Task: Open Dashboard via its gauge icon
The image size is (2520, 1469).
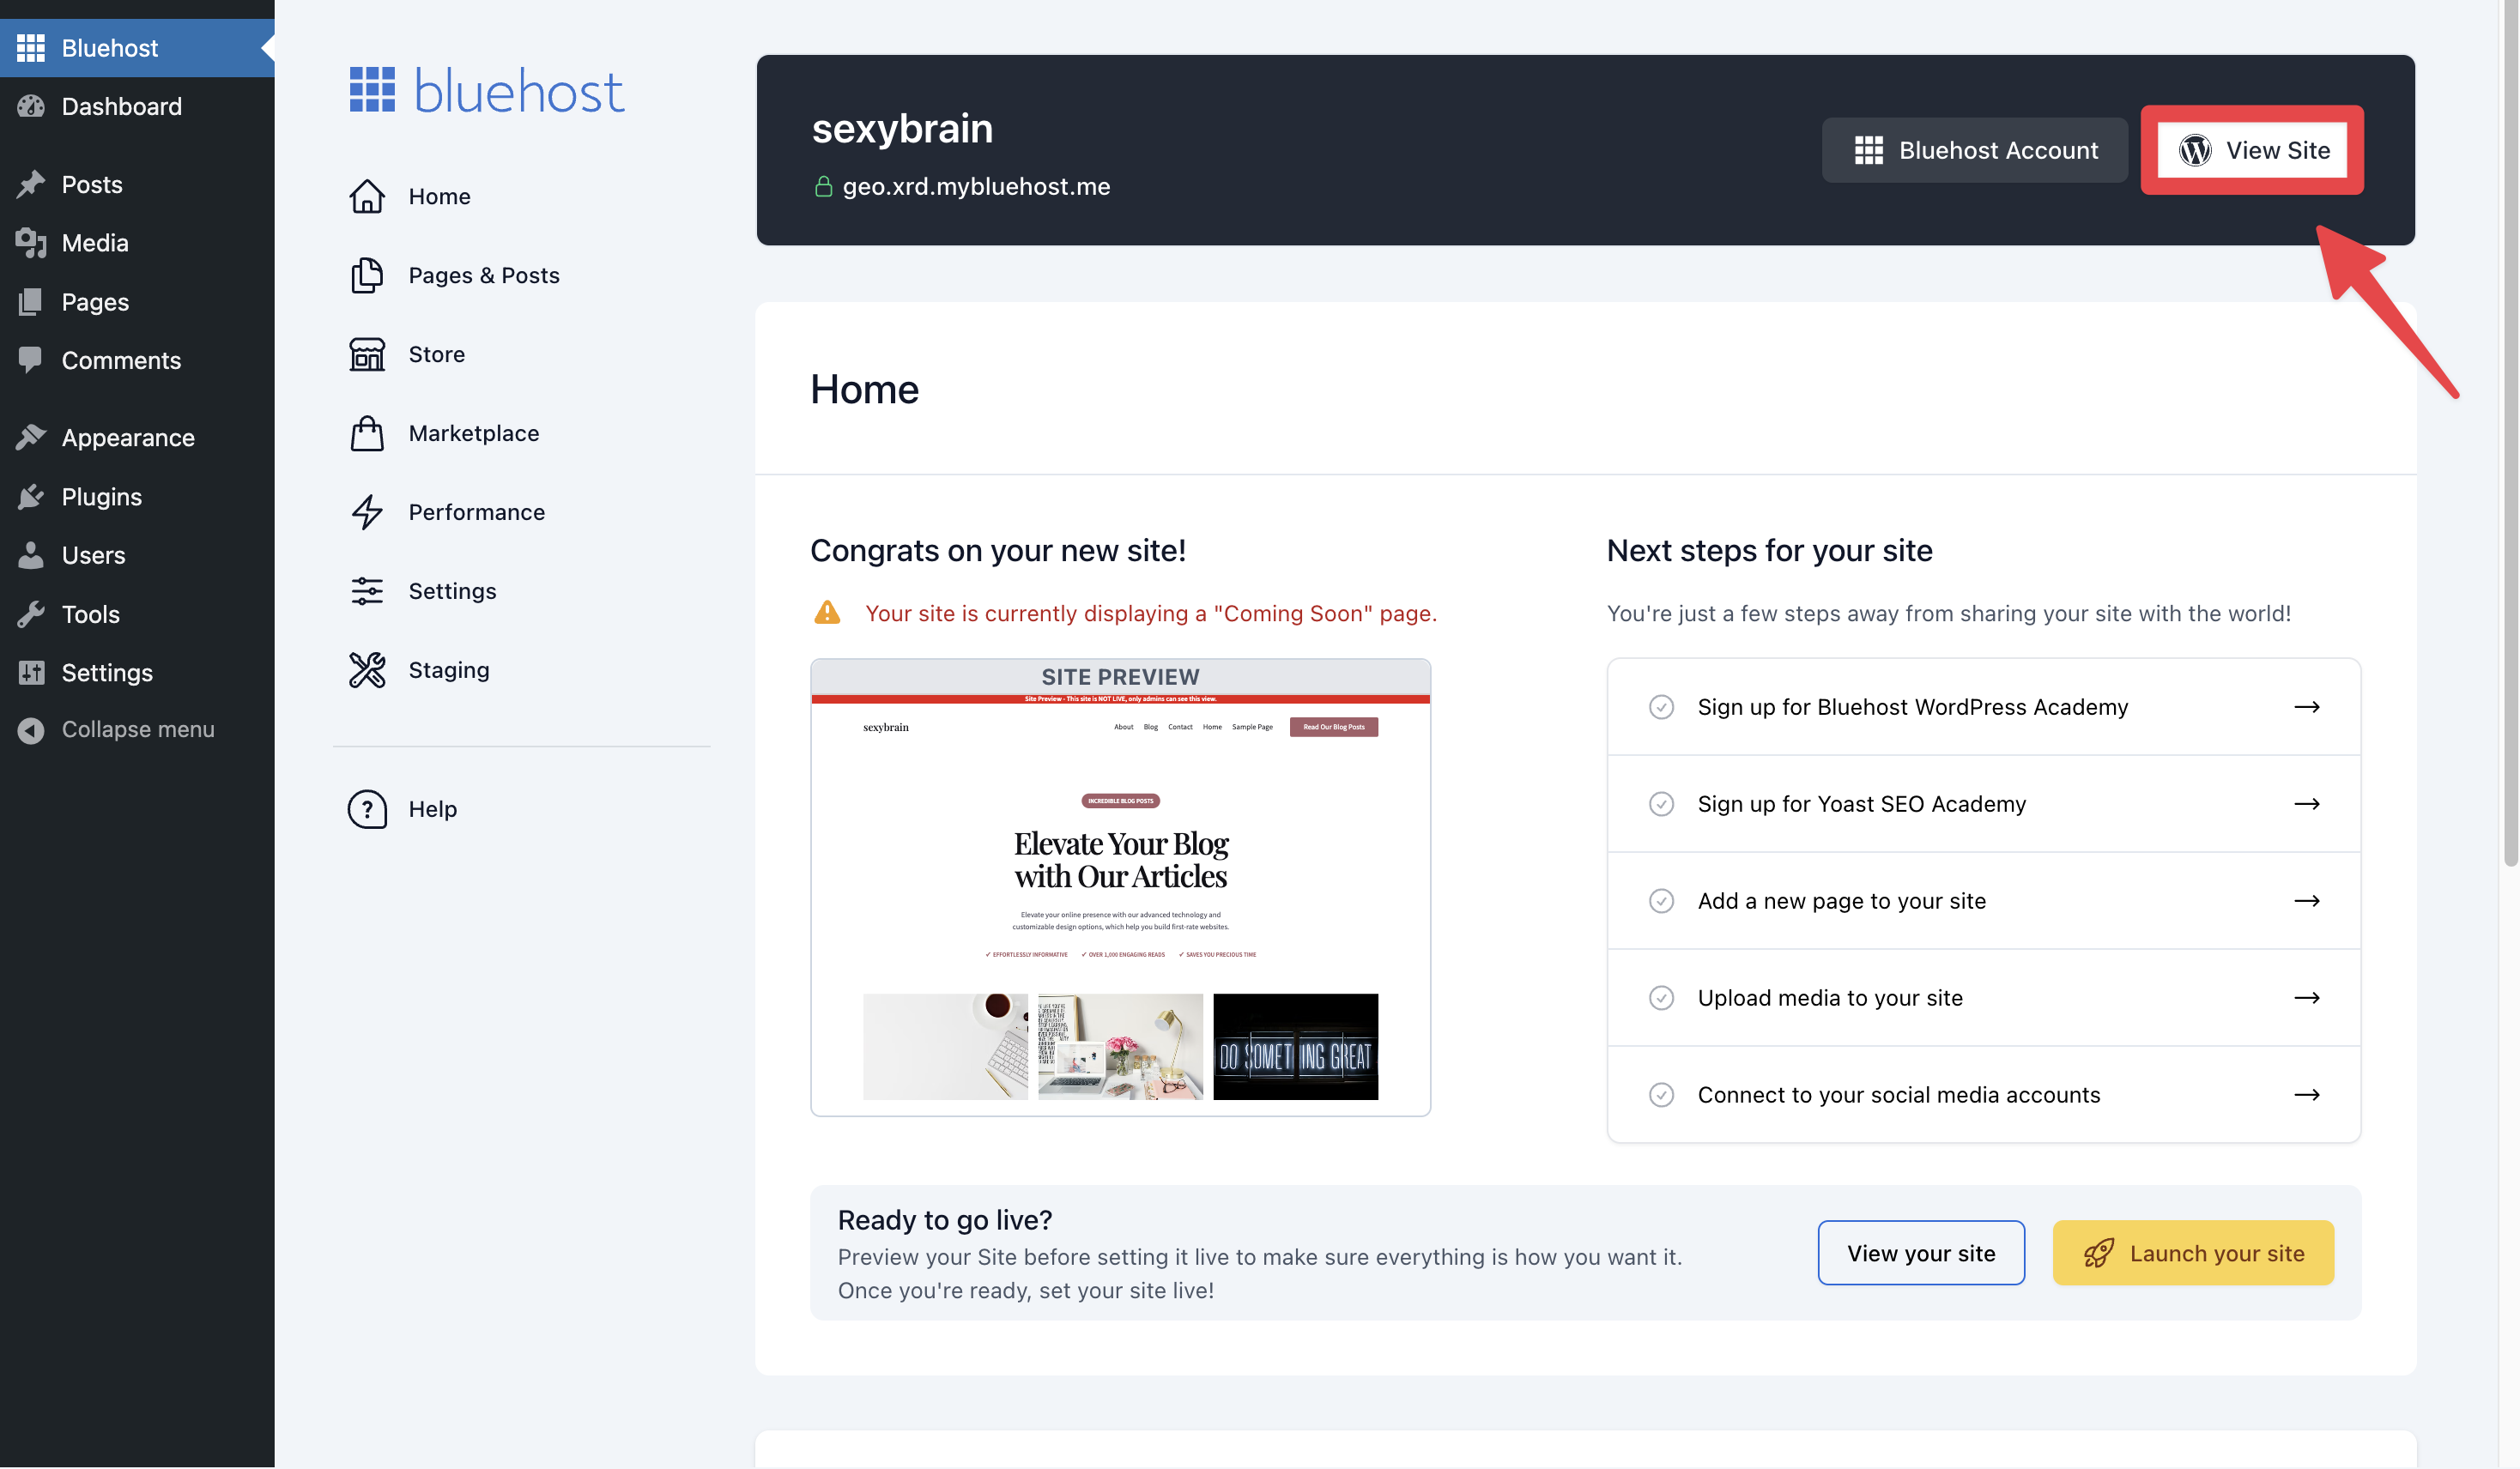Action: click(x=31, y=106)
